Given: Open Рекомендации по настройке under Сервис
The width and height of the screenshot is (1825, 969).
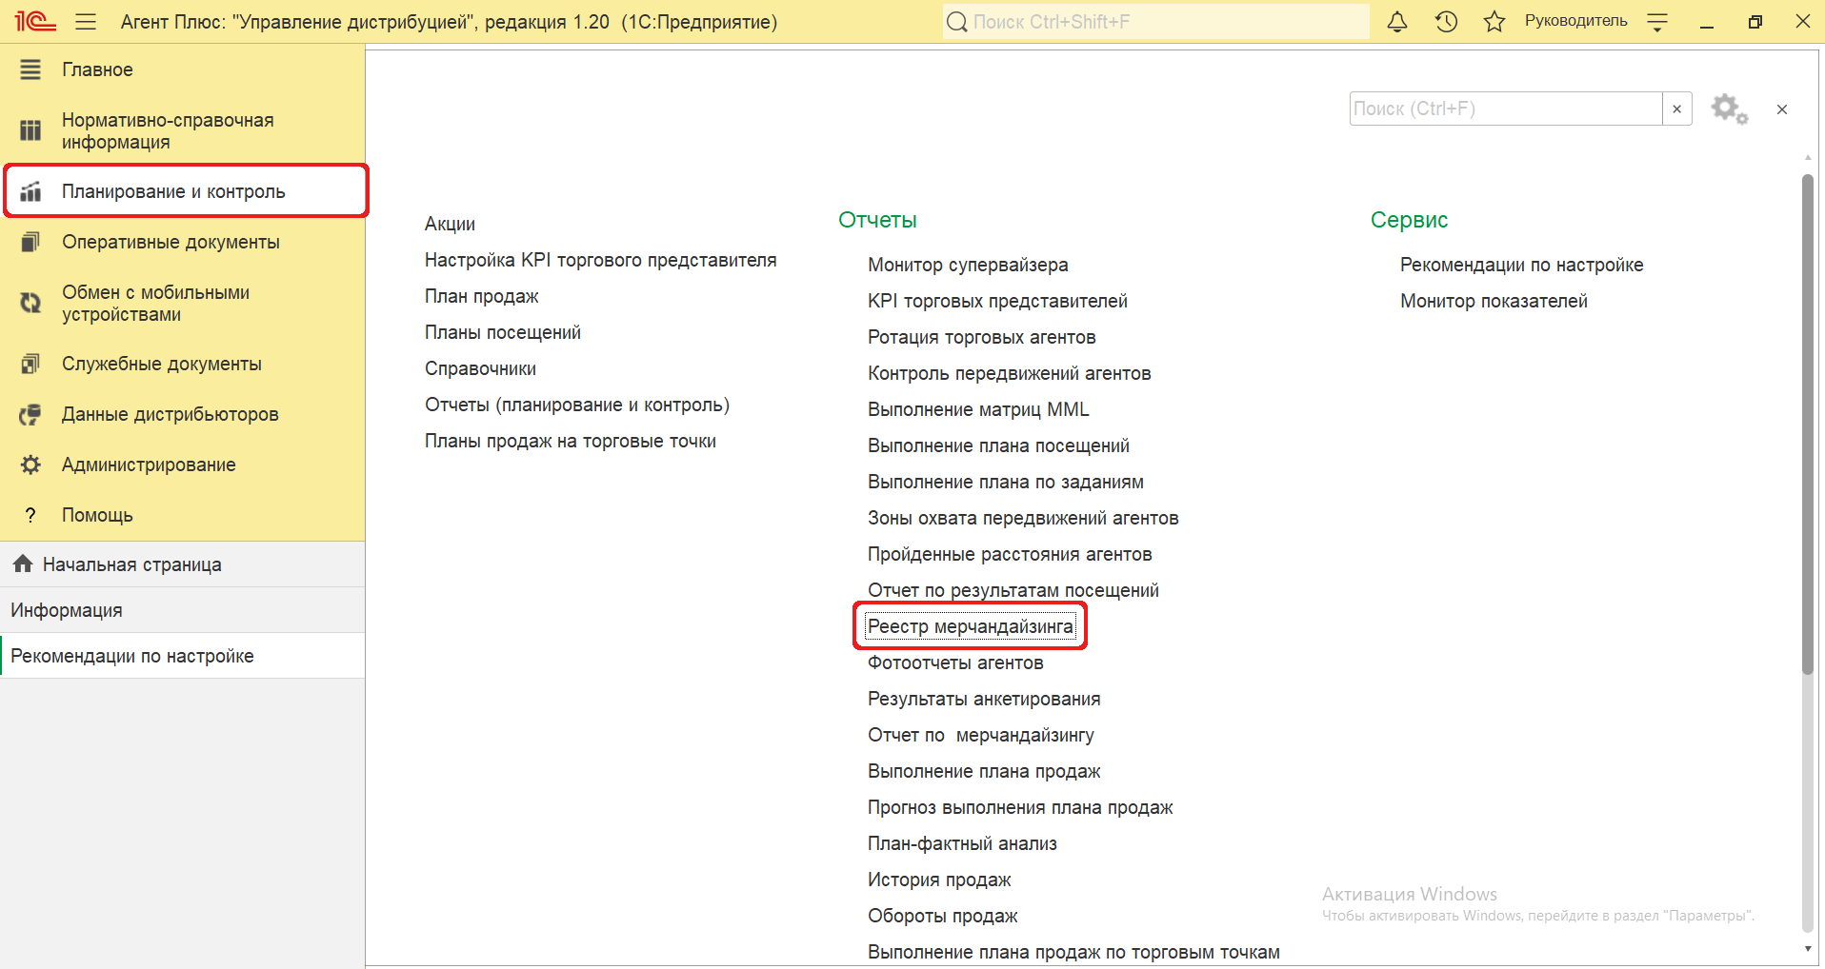Looking at the screenshot, I should (1521, 265).
